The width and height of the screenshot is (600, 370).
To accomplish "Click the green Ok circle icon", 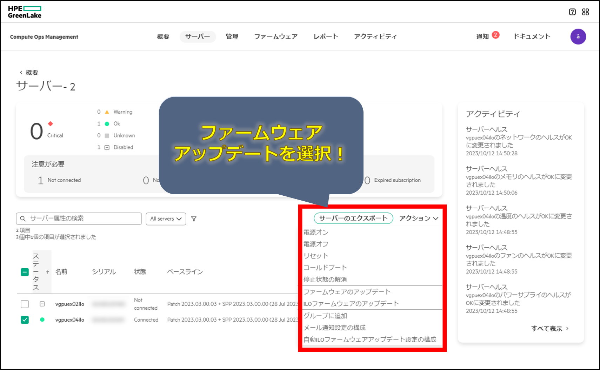I will click(107, 124).
